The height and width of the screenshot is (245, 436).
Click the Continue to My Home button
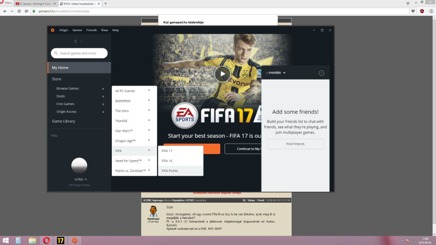243,149
